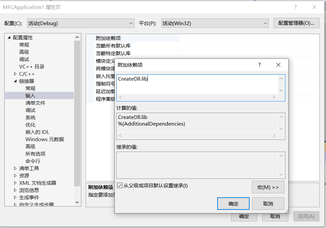Select the 系统 linker item

click(30, 117)
